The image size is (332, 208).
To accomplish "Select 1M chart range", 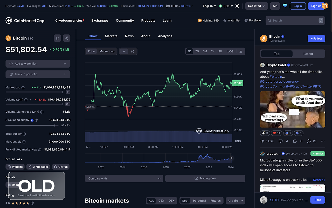I will click(x=205, y=51).
